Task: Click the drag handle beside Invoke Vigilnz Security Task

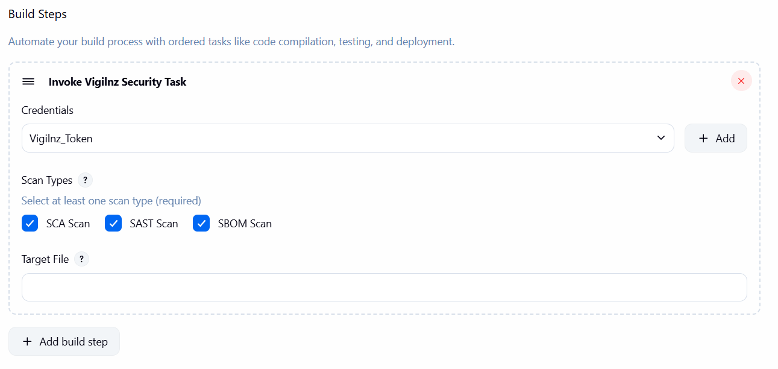Action: (x=28, y=81)
